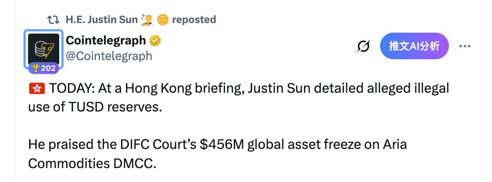This screenshot has width=492, height=182.
Task: Open the Cointelegraph profile avatar
Action: tap(44, 48)
